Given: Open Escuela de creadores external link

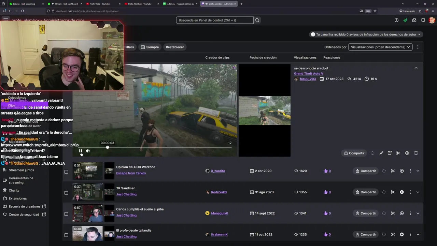Looking at the screenshot, I should tap(24, 206).
